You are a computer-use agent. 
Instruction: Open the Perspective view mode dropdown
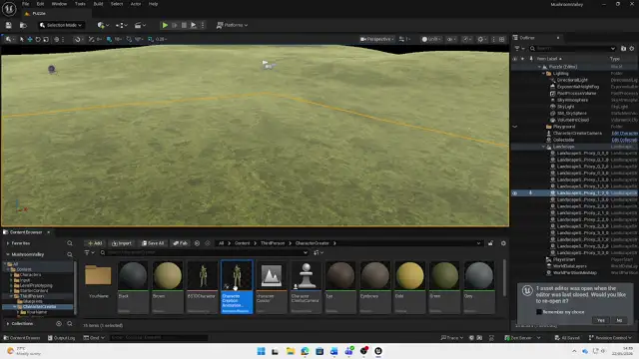[377, 39]
